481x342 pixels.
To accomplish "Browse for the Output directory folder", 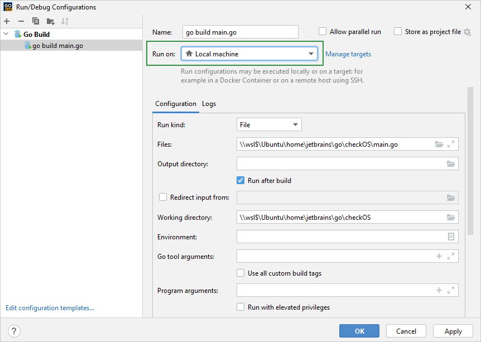I will [451, 164].
